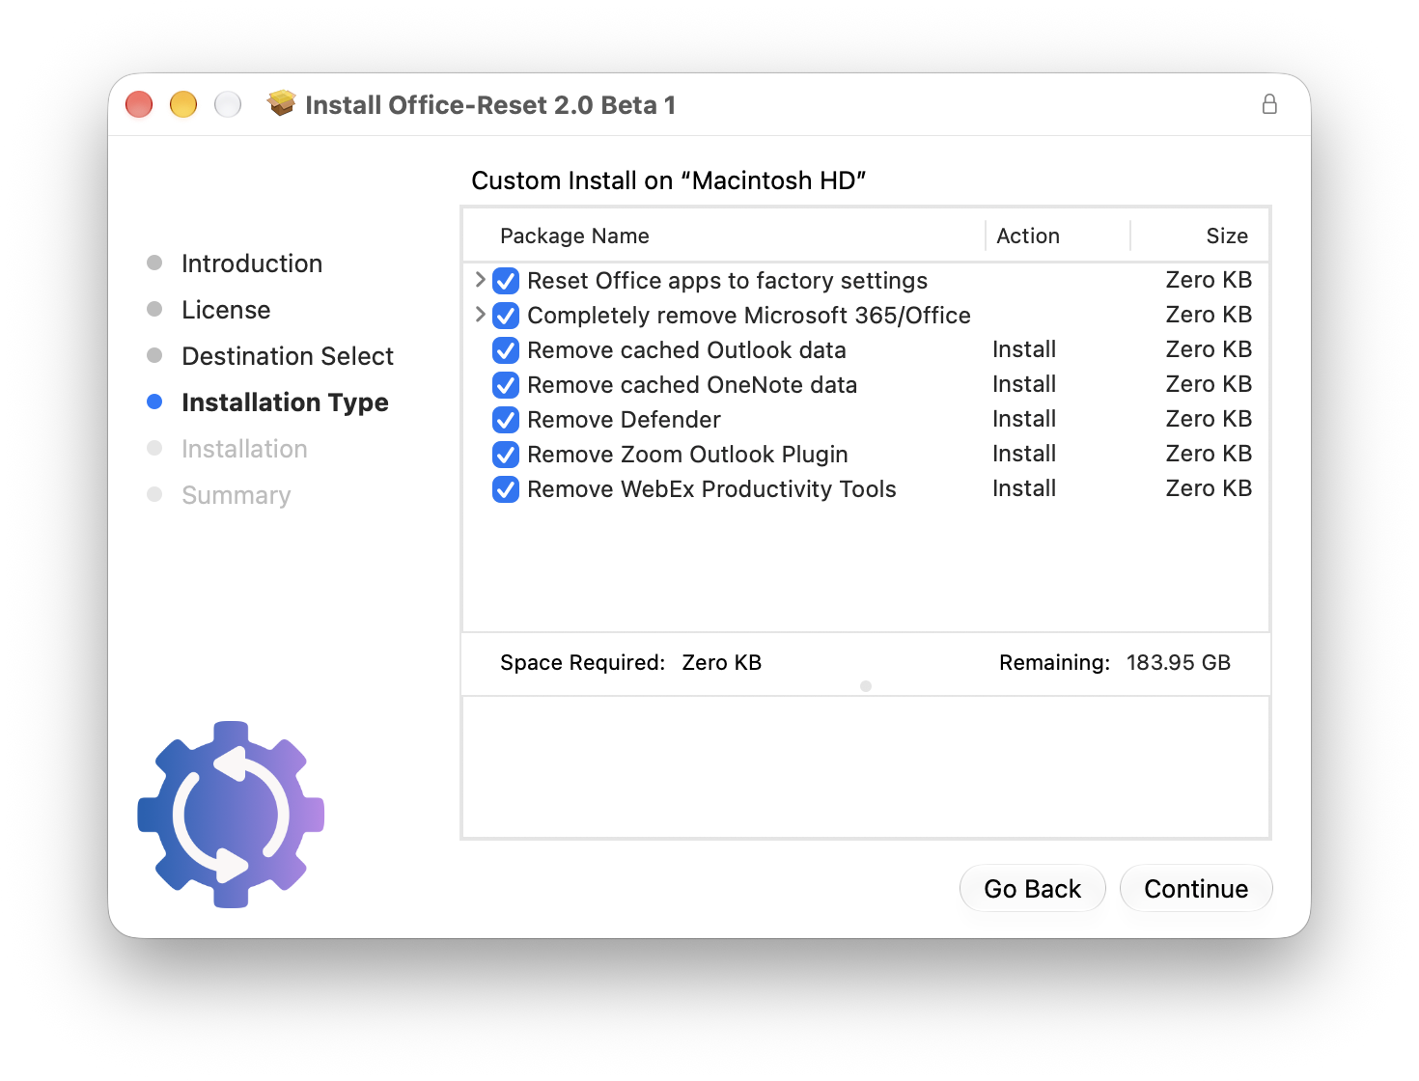Click the pane splitter dot below Space Required

[x=866, y=686]
